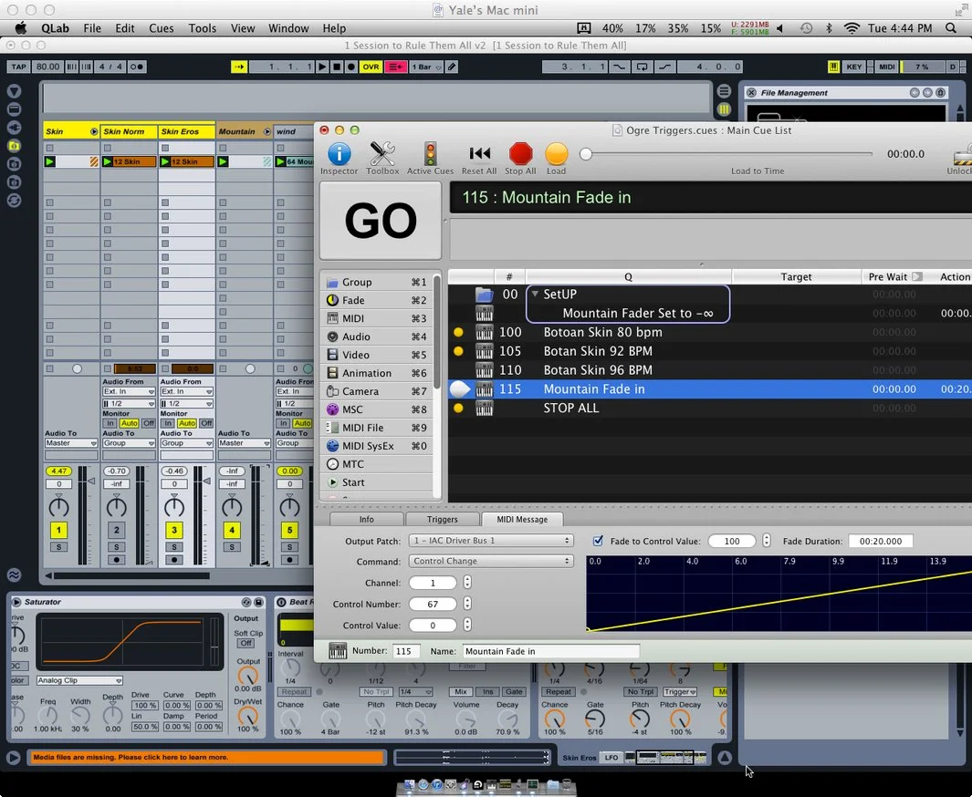This screenshot has height=797, width=972.
Task: Click the missing media files warning
Action: click(205, 758)
